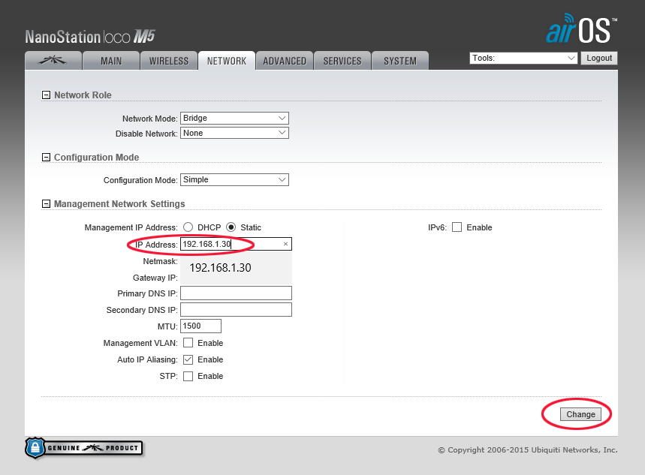Screen dimensions: 645x475
Task: Open the Ubiquiti logo tab
Action: 53,61
